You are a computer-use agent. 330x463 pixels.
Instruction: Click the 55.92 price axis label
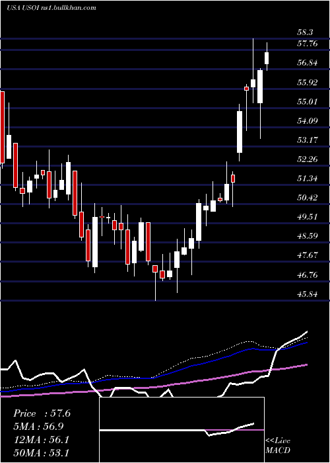coord(308,83)
